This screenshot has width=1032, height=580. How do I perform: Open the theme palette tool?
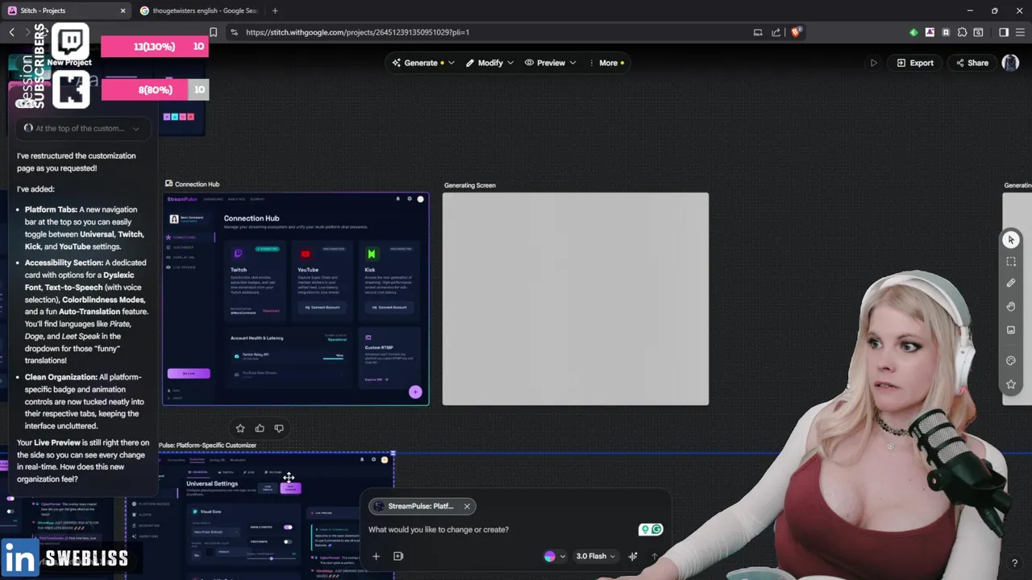point(1011,361)
